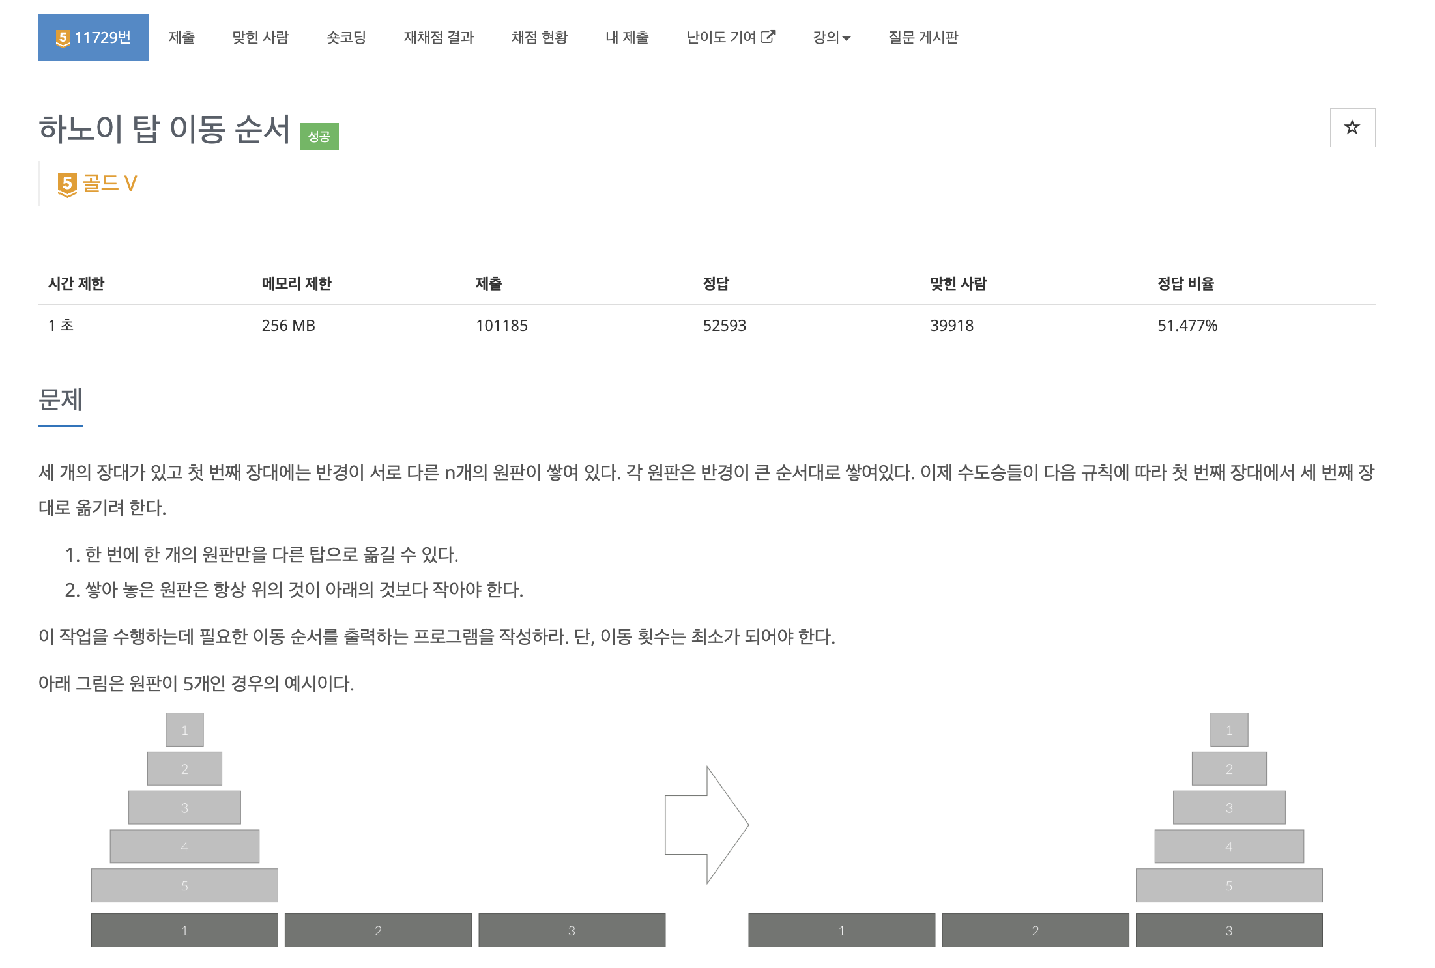
Task: Open 재채점 결과
Action: coord(438,38)
